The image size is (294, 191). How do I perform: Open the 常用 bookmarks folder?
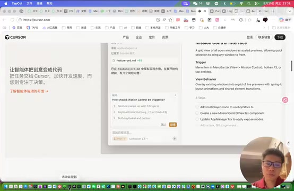67,28
